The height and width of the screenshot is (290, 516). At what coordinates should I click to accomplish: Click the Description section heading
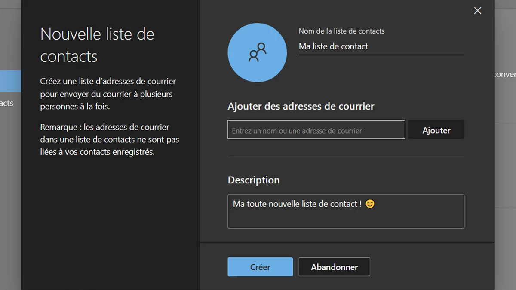click(x=254, y=180)
